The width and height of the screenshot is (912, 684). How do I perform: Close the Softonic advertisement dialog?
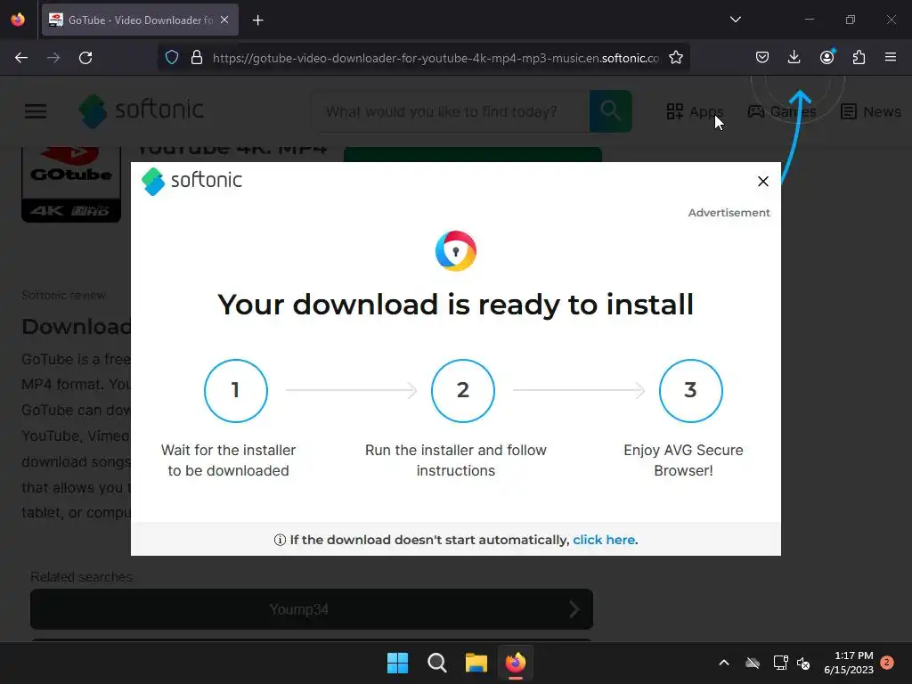pos(763,182)
